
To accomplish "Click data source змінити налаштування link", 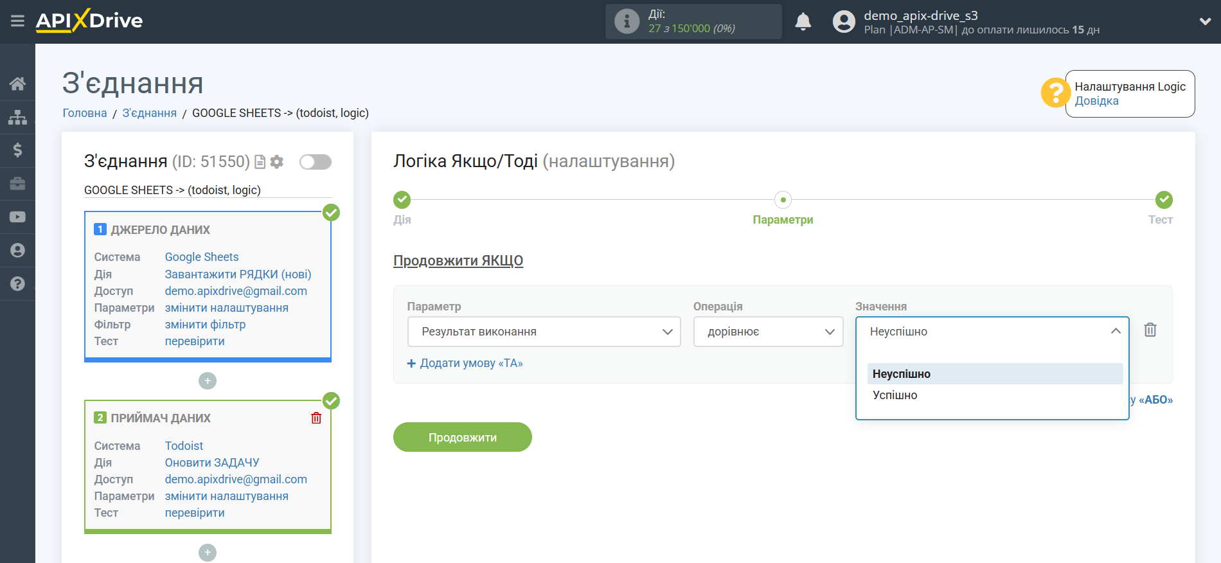I will (x=227, y=308).
